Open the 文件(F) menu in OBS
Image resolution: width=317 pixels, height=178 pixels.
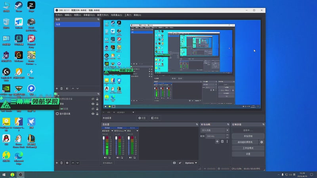[x=59, y=15]
